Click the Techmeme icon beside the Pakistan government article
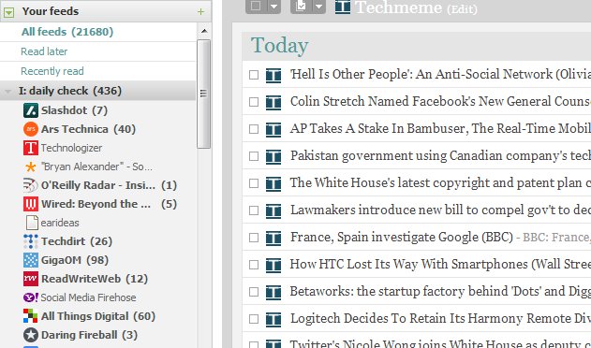This screenshot has height=348, width=591. [x=273, y=156]
